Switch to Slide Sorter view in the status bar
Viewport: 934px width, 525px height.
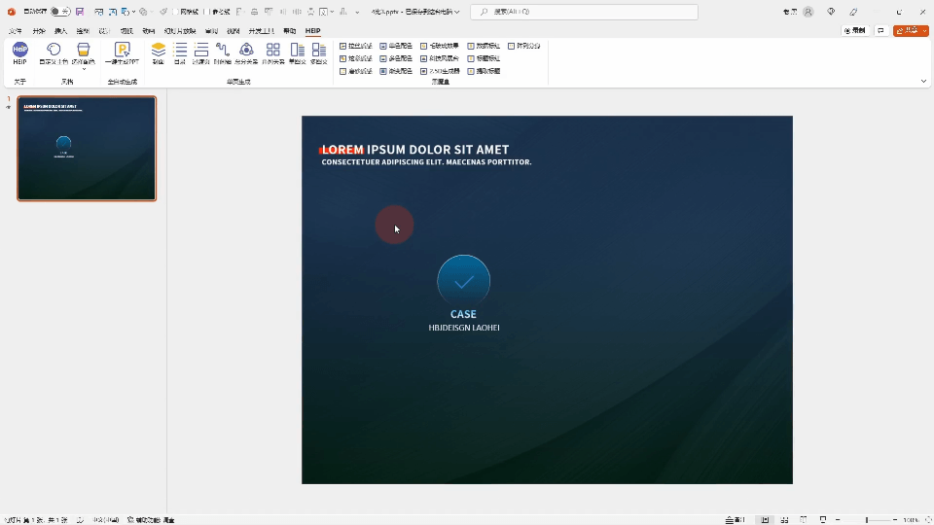pyautogui.click(x=784, y=519)
